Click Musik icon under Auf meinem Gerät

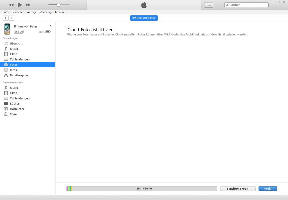(x=6, y=88)
